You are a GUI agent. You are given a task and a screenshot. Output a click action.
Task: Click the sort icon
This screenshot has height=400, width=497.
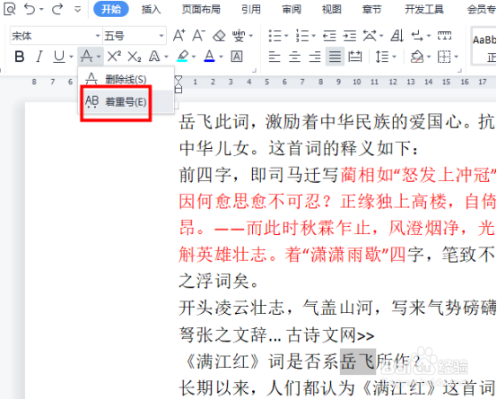(x=397, y=36)
